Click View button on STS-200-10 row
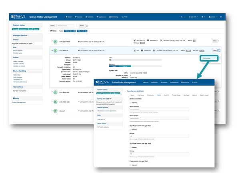This screenshot has width=240, height=173. pos(215,50)
